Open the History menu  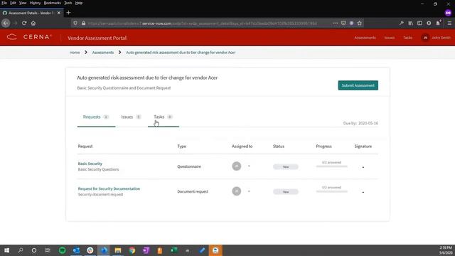pyautogui.click(x=35, y=3)
